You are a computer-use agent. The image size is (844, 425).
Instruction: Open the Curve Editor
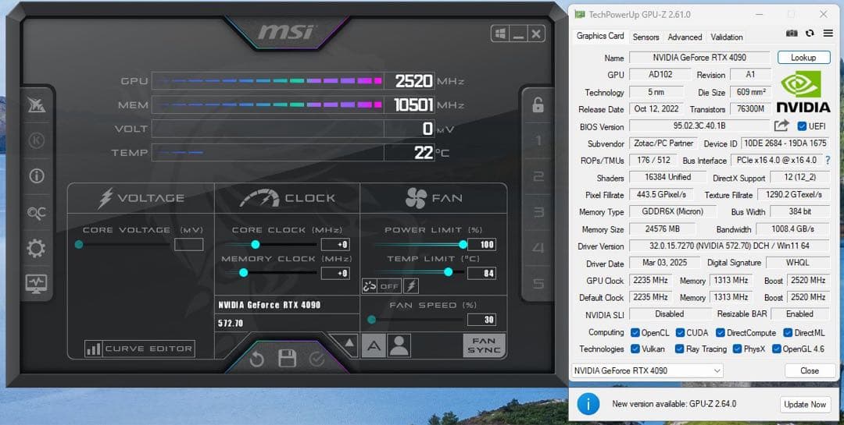[x=139, y=349]
